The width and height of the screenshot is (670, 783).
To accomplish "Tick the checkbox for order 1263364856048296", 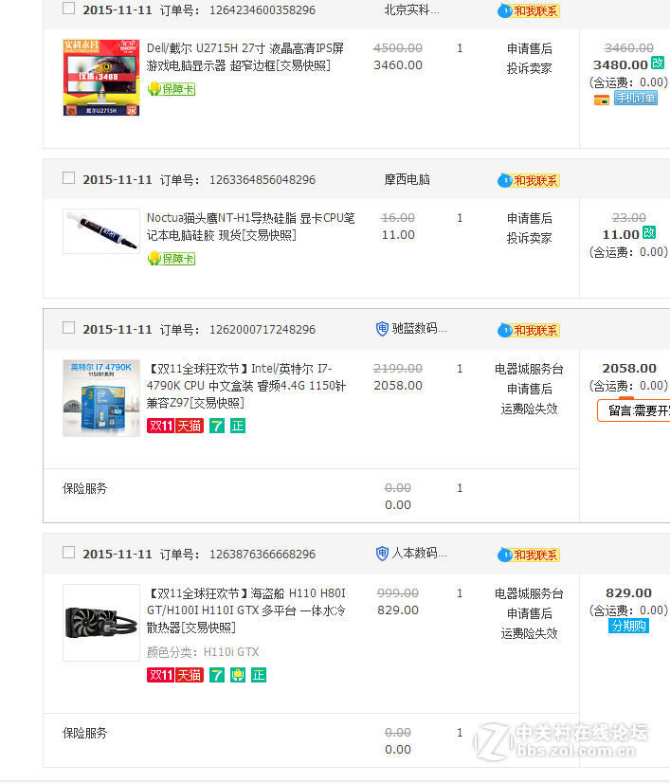I will pyautogui.click(x=69, y=178).
